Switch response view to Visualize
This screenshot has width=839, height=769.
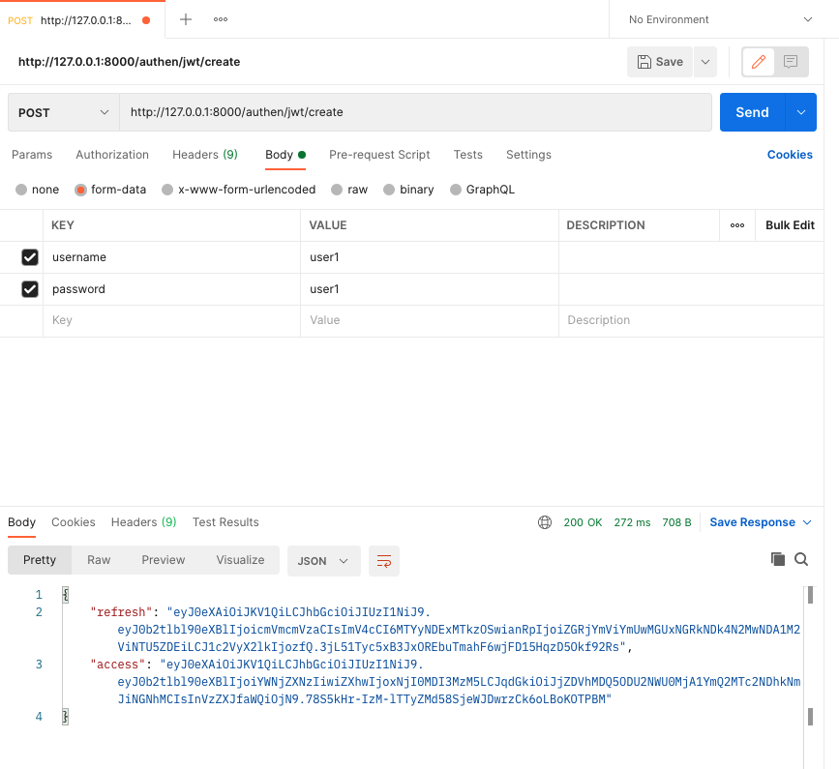point(240,560)
